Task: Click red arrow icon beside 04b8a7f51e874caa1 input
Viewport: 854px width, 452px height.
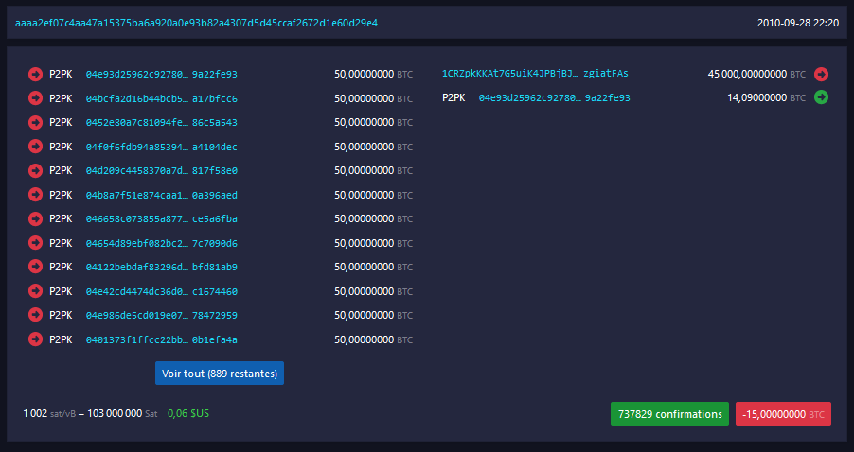Action: tap(35, 195)
